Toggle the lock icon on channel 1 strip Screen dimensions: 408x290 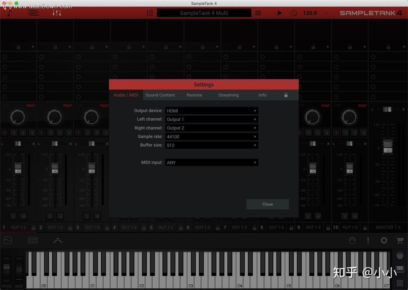click(x=34, y=227)
